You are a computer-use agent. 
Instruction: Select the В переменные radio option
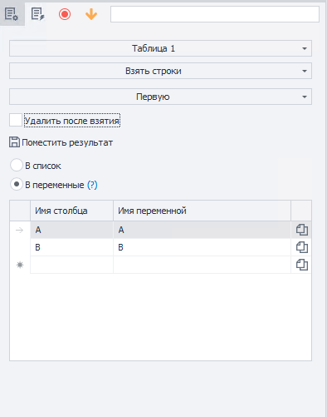tap(17, 184)
